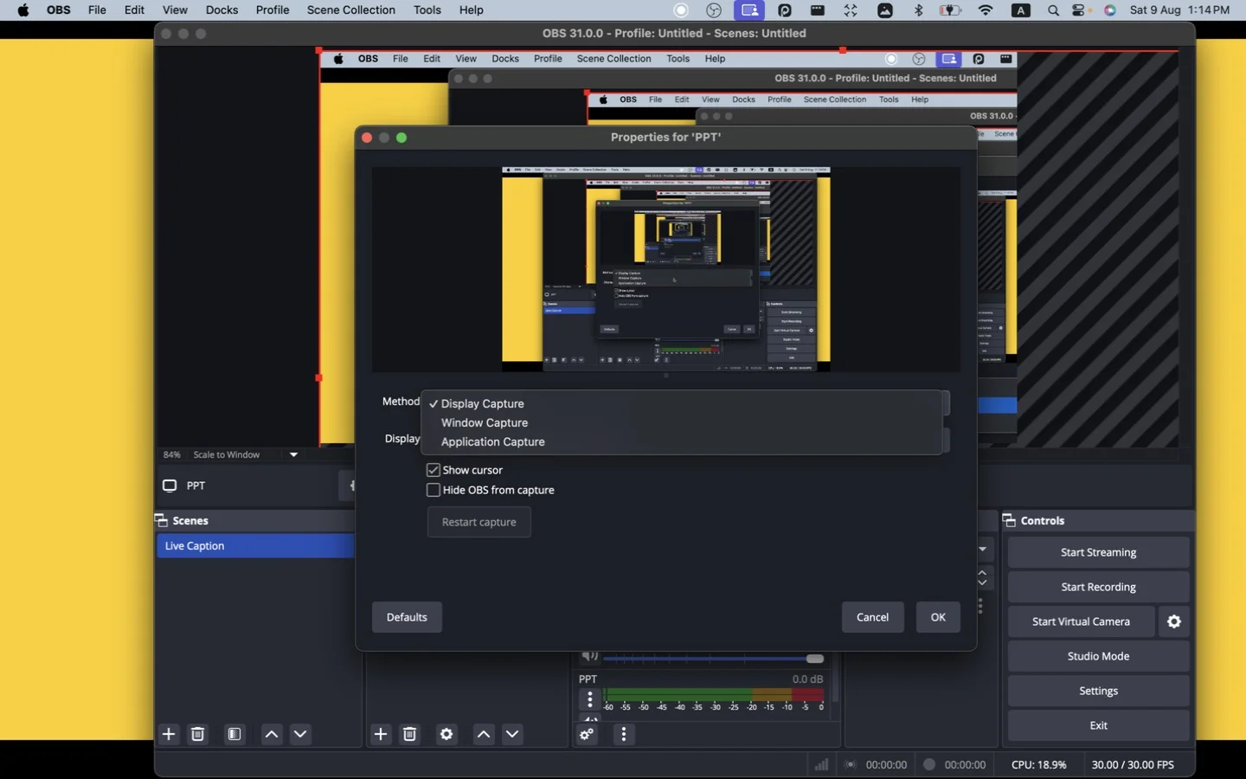This screenshot has height=779, width=1246.
Task: Click Start Virtual Camera
Action: tap(1081, 621)
